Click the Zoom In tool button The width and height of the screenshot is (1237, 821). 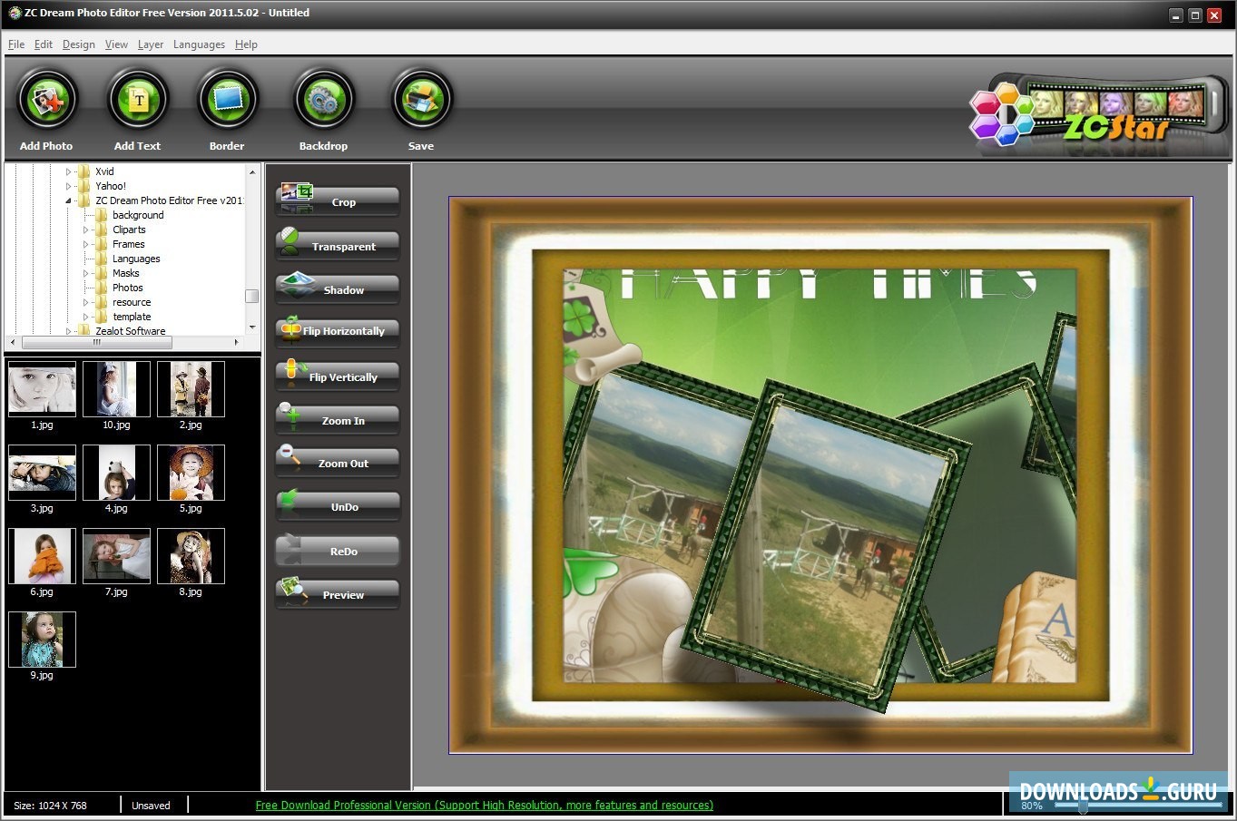(x=338, y=419)
